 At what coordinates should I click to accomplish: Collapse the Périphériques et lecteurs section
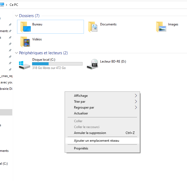click(x=17, y=53)
